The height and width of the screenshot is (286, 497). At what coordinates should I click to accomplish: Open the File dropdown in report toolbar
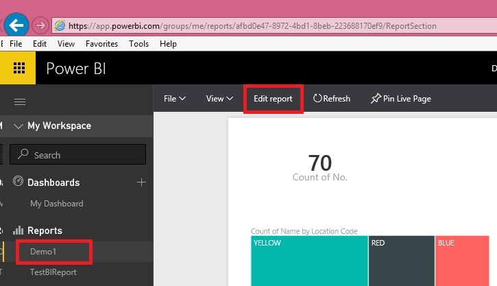coord(175,99)
